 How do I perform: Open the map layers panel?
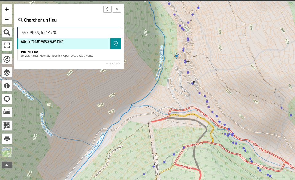click(7, 72)
